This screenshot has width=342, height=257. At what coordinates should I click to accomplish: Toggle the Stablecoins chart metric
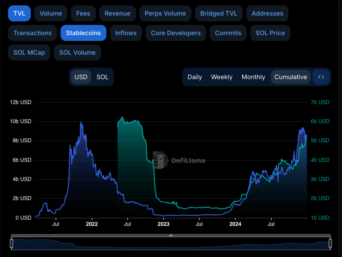pos(83,33)
